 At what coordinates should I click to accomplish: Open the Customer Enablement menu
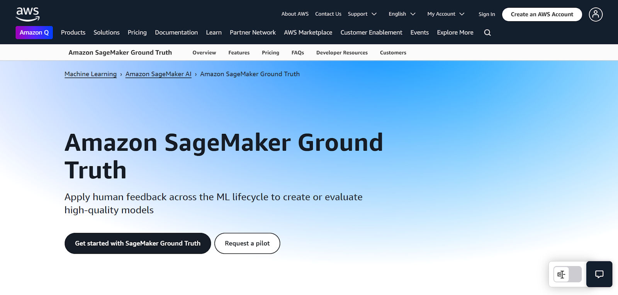point(371,32)
